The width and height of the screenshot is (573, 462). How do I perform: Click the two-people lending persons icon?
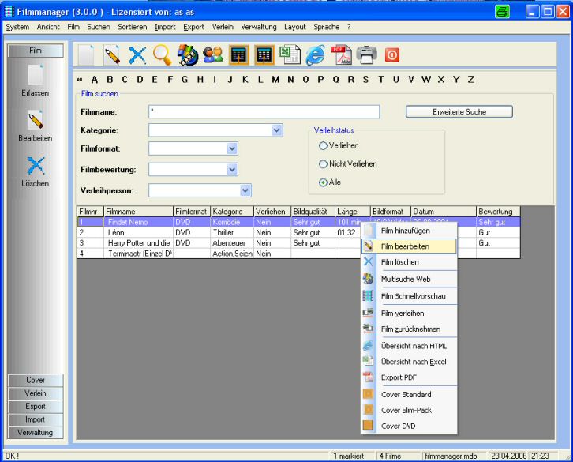click(x=213, y=54)
